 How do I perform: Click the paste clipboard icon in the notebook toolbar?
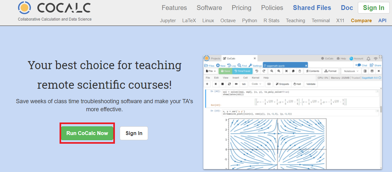[x=300, y=71]
